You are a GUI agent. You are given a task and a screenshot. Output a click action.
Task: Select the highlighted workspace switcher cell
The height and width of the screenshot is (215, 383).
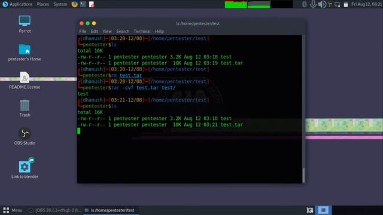[x=323, y=210]
